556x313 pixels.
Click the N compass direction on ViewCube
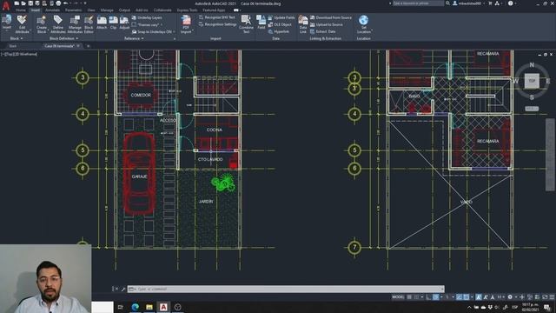tap(532, 65)
